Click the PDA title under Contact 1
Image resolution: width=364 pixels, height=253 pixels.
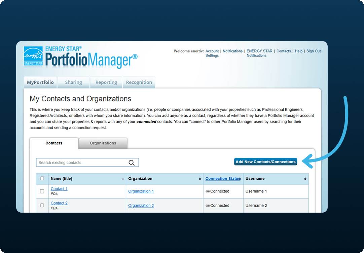pyautogui.click(x=54, y=194)
